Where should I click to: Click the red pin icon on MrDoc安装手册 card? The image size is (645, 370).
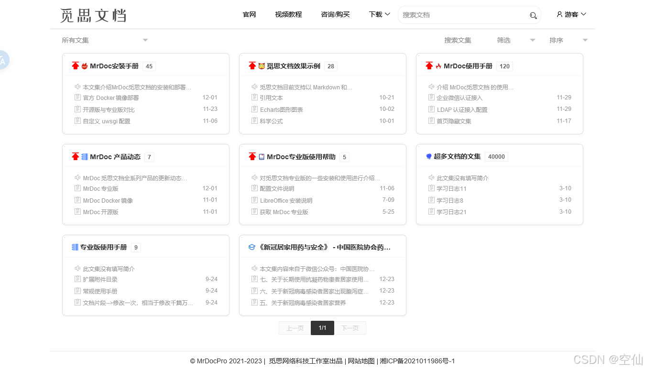coord(76,65)
